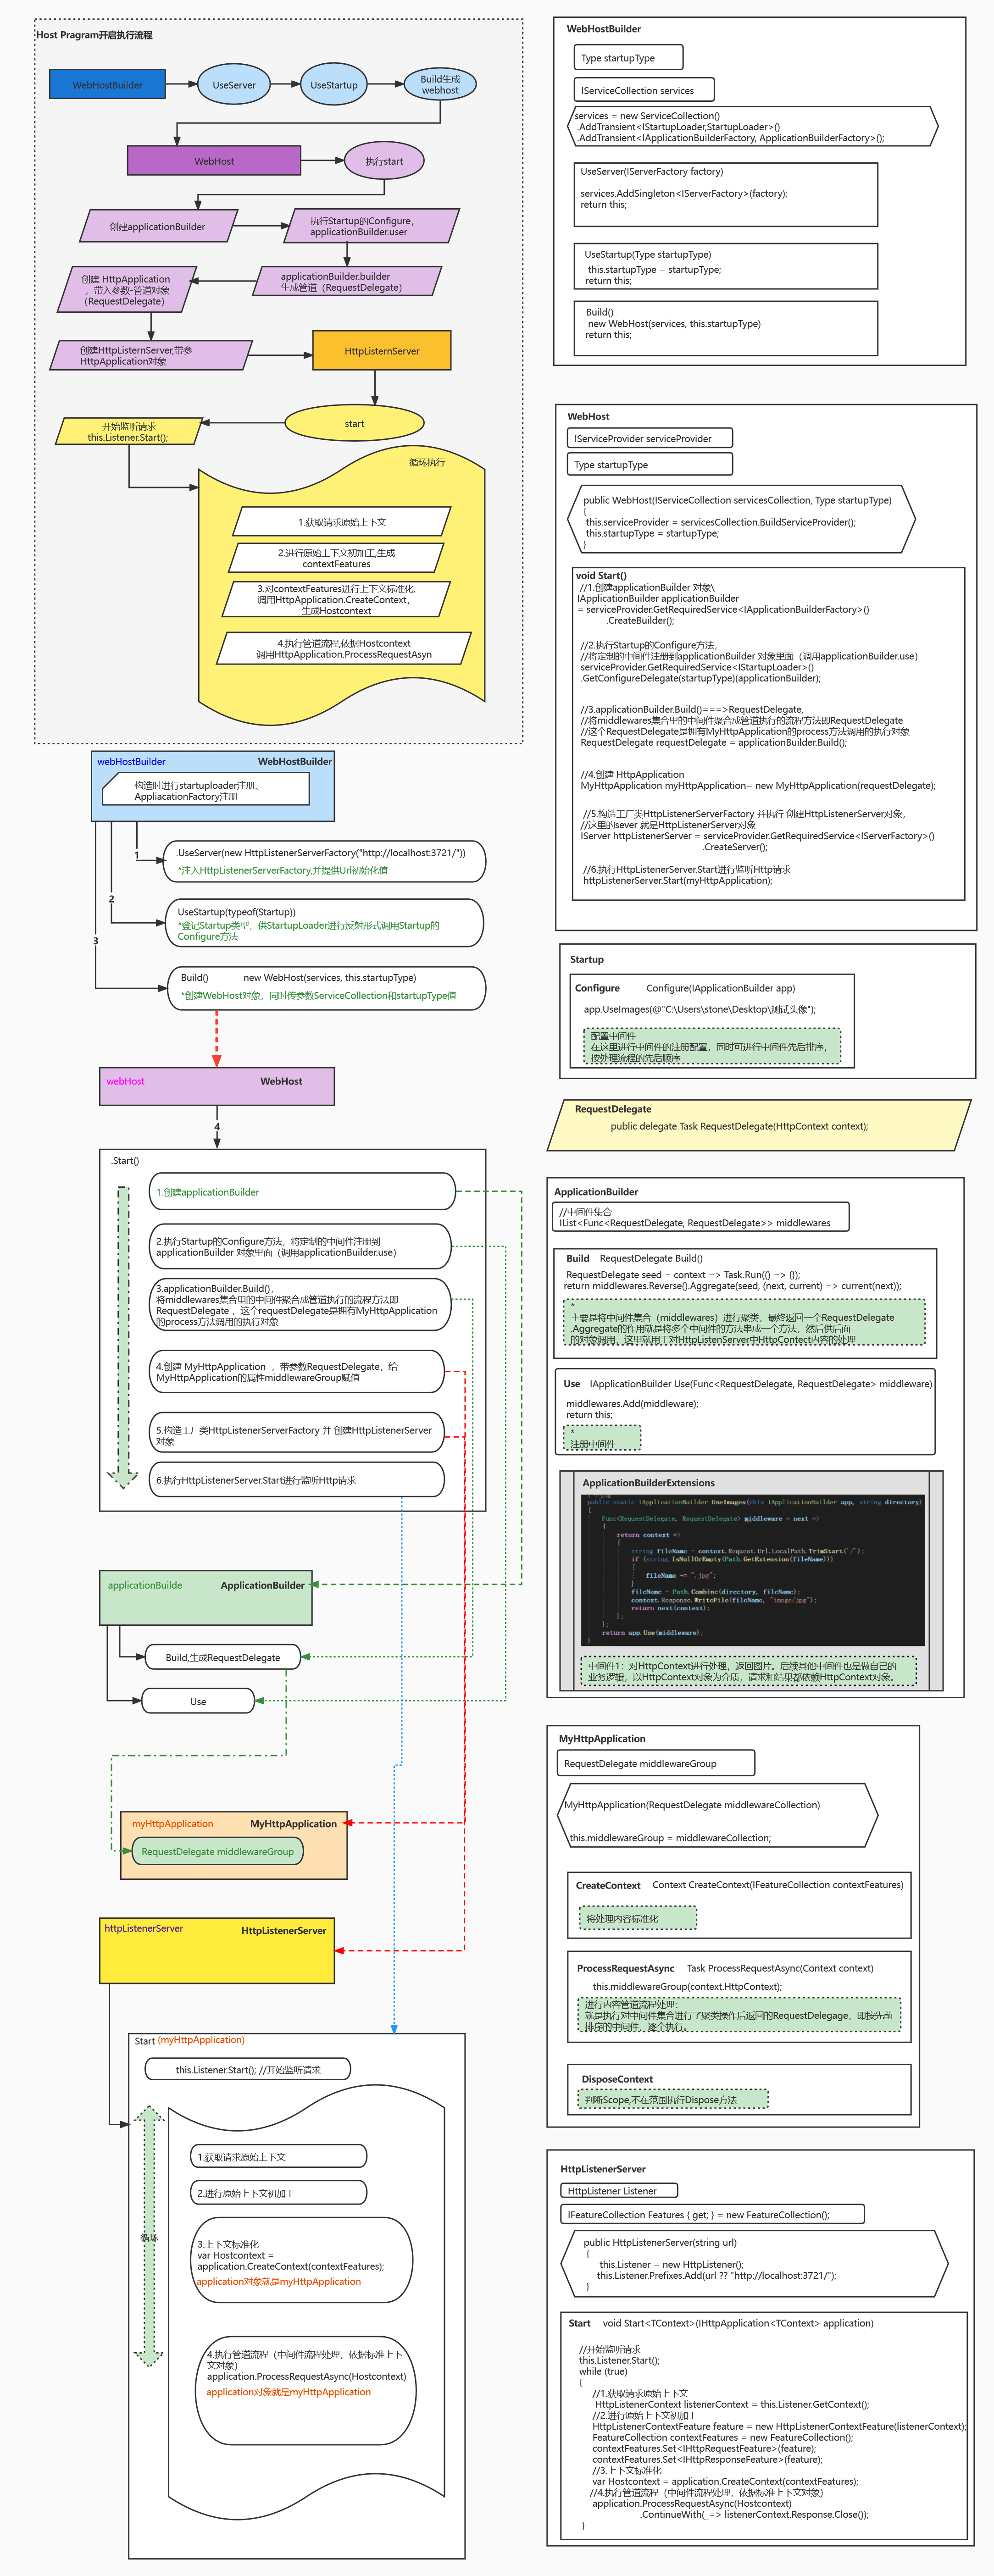Select the UseStartup ellipse node
The height and width of the screenshot is (2576, 994).
coord(333,85)
